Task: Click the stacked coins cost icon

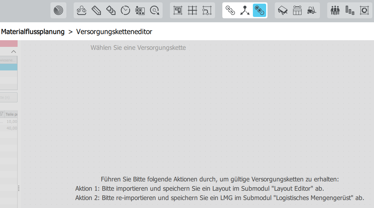Action: point(350,11)
